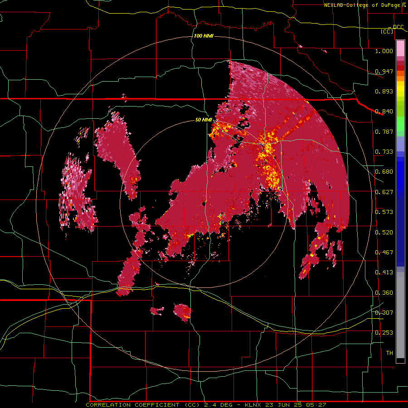The width and height of the screenshot is (408, 408).
Task: Select the 0.413 scale value
Action: 384,272
